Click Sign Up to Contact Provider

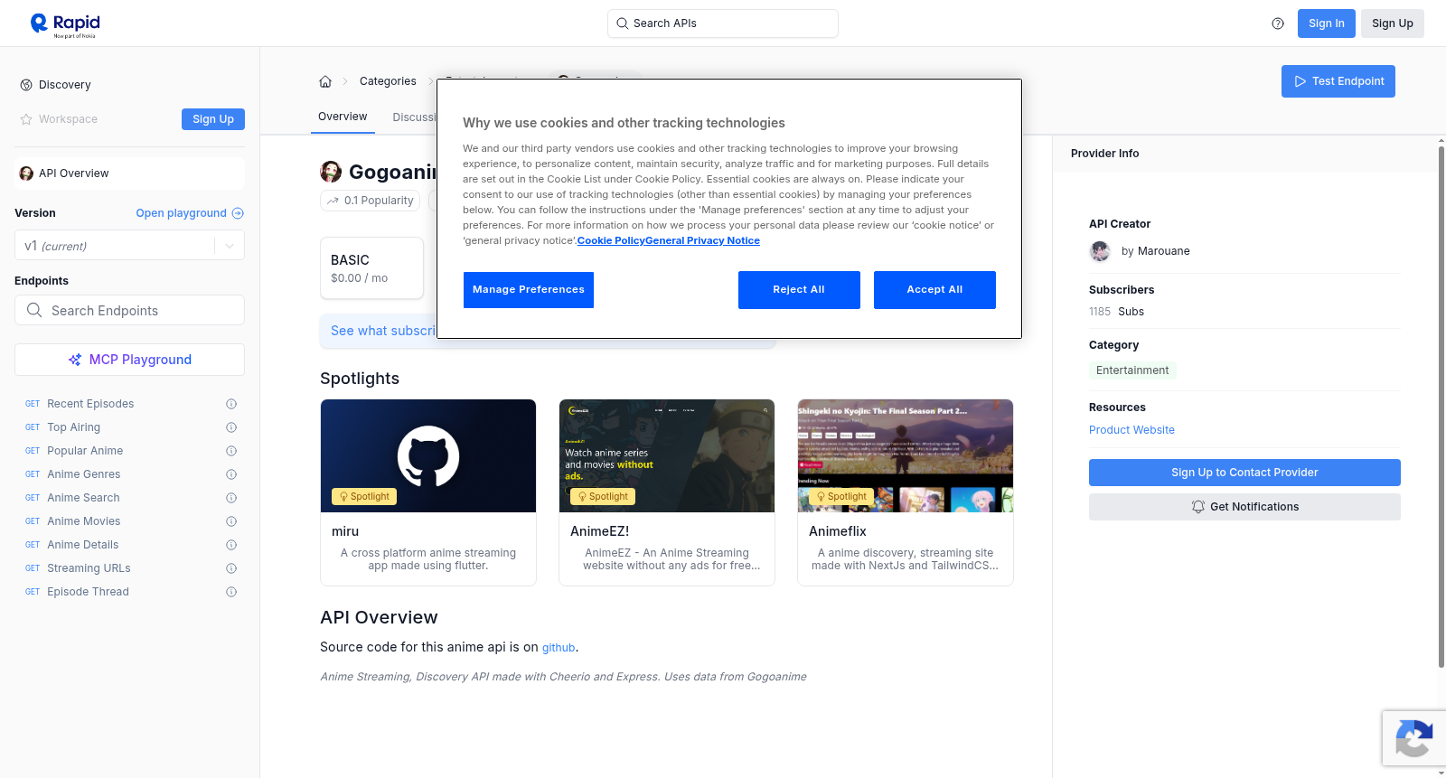(1244, 473)
